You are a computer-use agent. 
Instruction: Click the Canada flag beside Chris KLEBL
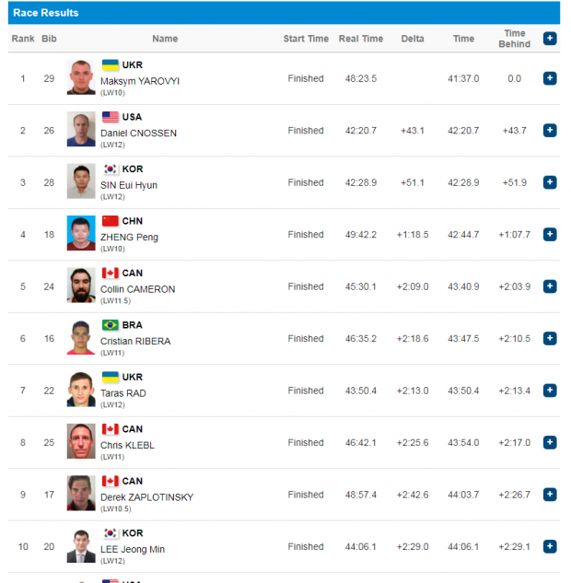[111, 429]
